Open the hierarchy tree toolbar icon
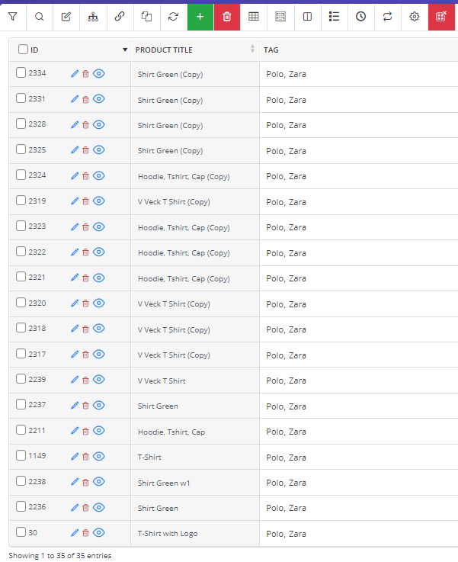The image size is (458, 562). click(x=93, y=17)
